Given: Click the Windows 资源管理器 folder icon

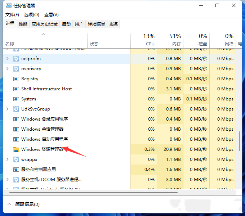Looking at the screenshot, I should [x=16, y=149].
